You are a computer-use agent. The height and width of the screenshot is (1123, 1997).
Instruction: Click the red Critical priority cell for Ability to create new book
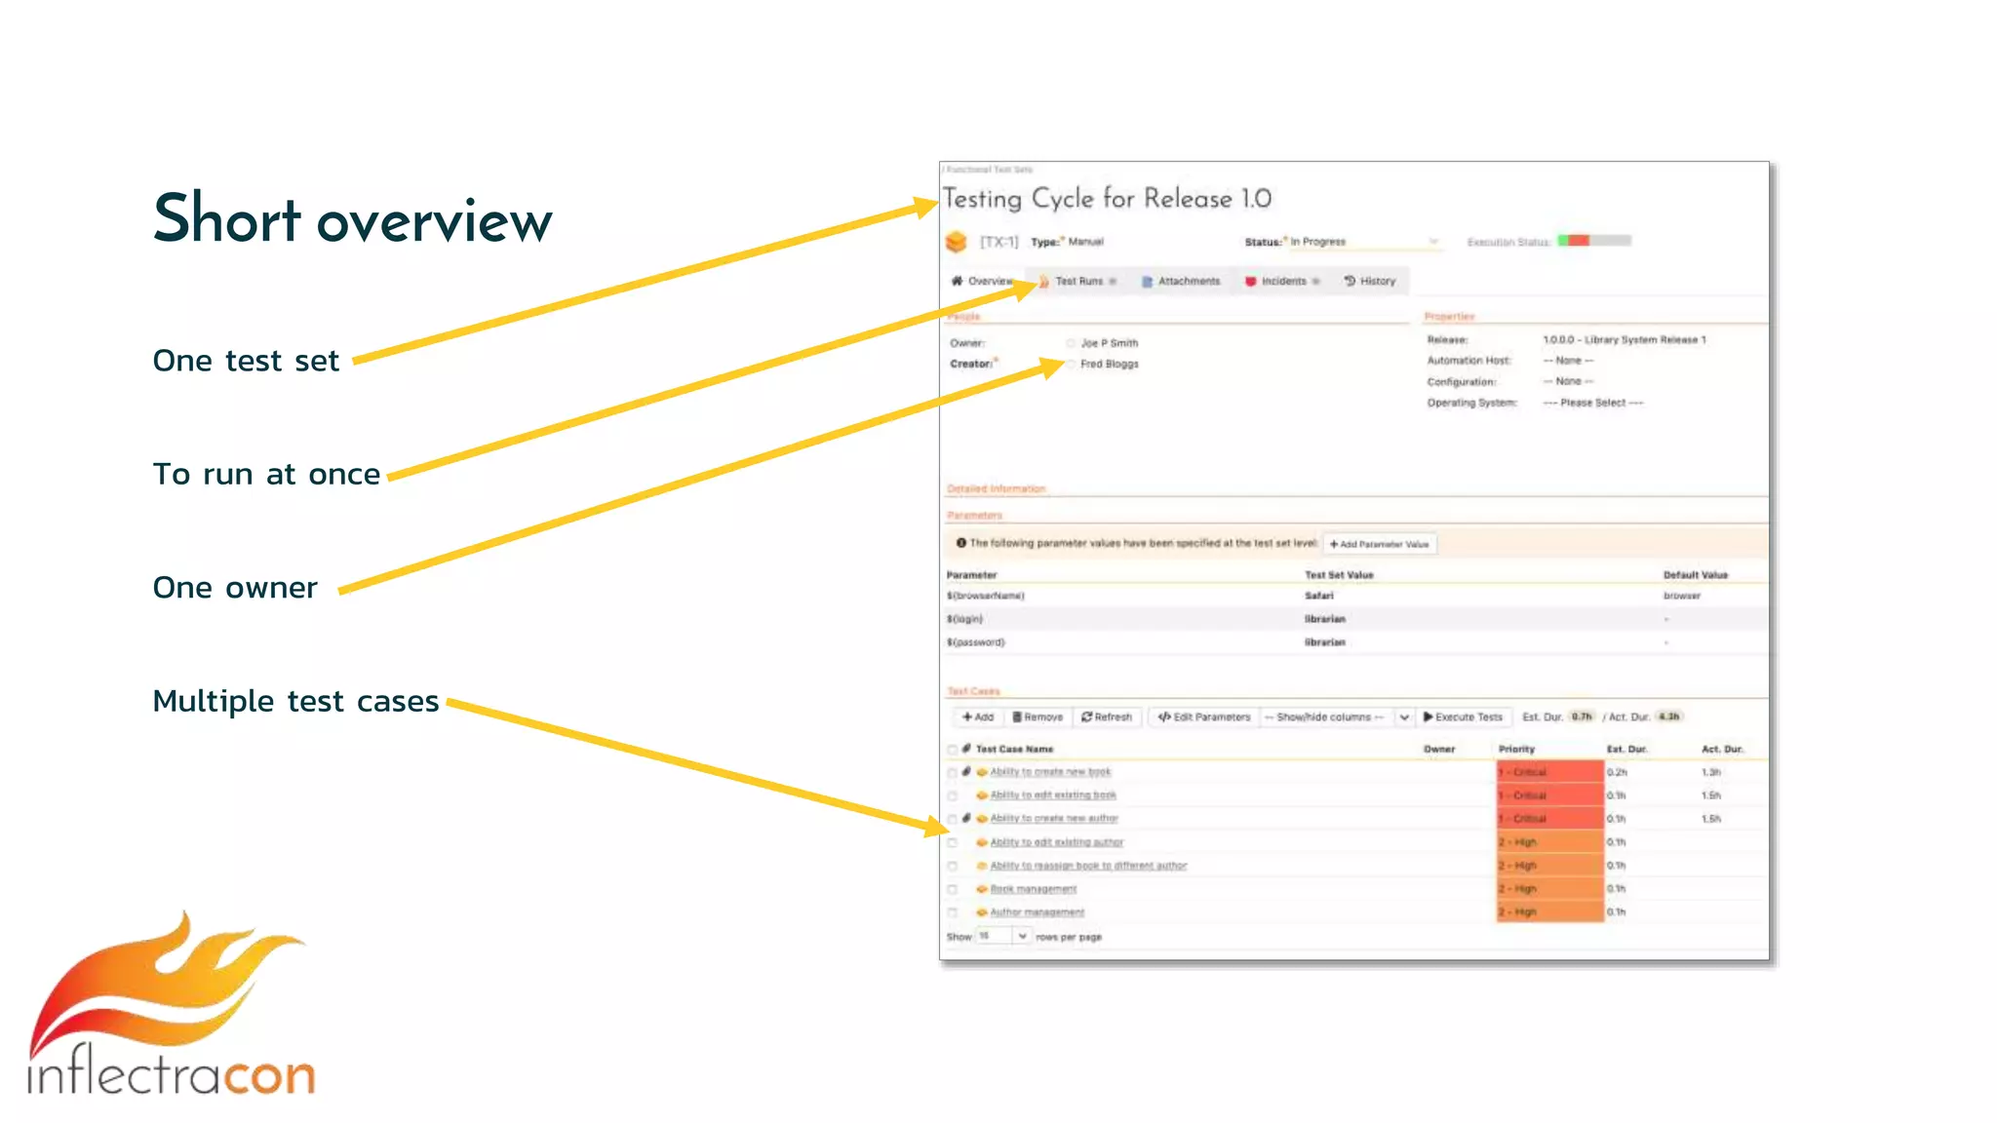1550,772
